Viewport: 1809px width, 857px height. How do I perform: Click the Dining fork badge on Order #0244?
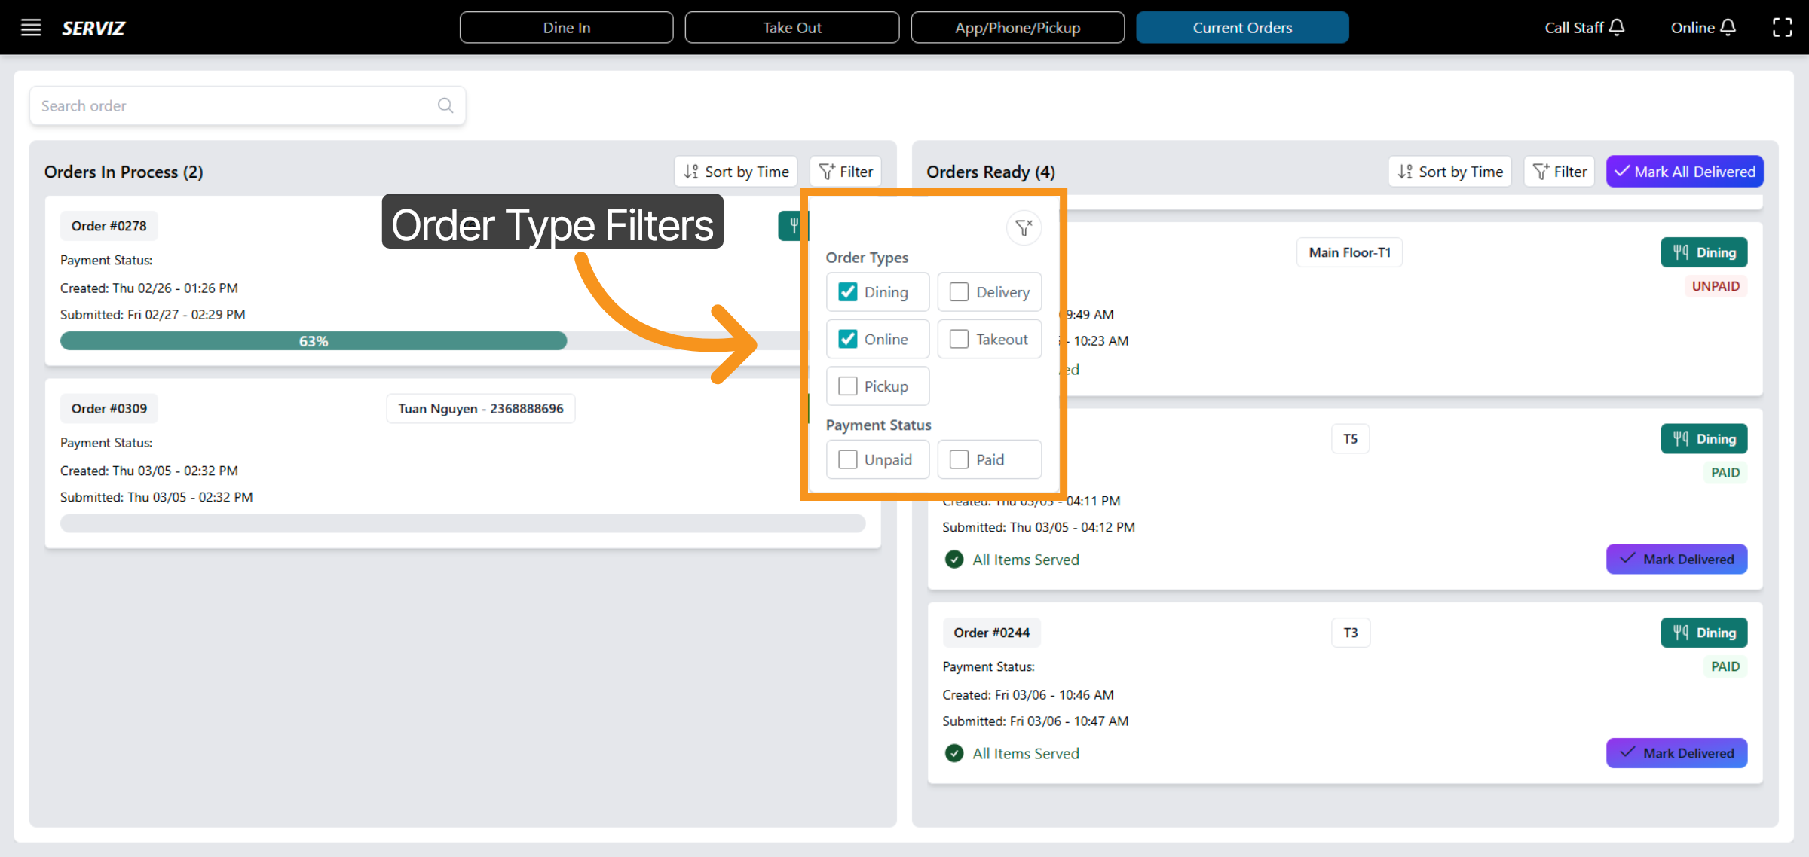(1703, 633)
